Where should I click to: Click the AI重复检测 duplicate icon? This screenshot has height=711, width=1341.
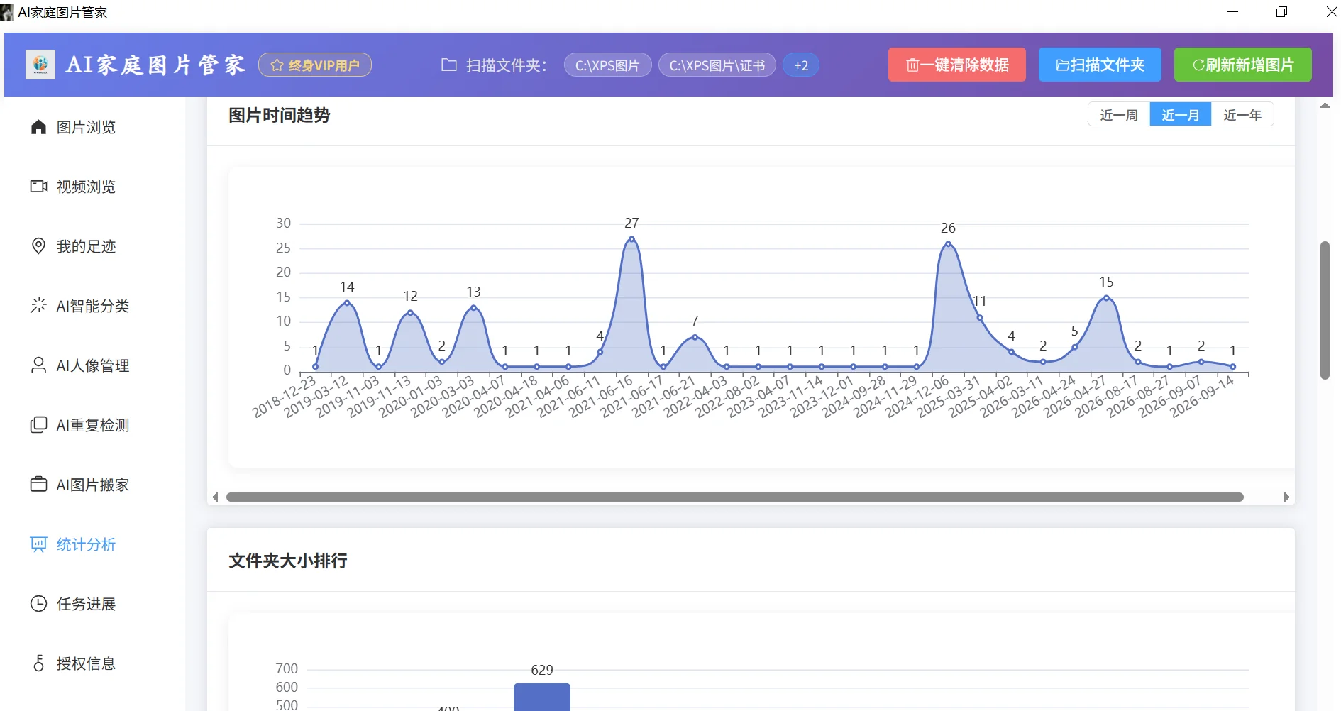tap(38, 425)
